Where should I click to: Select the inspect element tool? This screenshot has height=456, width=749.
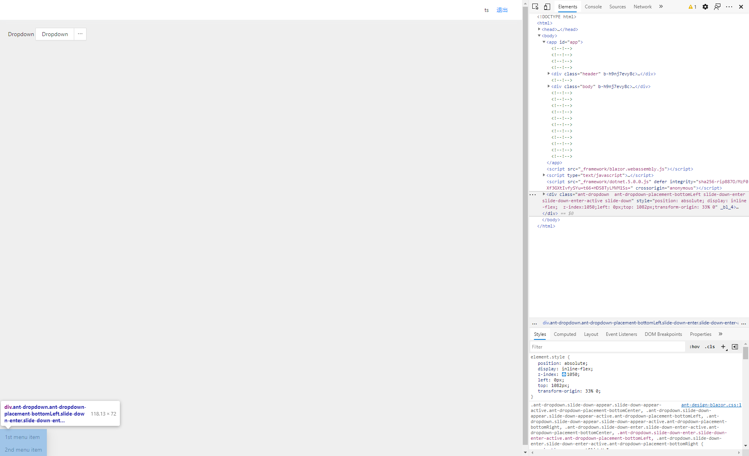pos(535,6)
